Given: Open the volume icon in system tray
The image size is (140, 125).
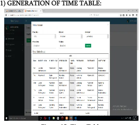Looking at the screenshot, I should 128,118.
